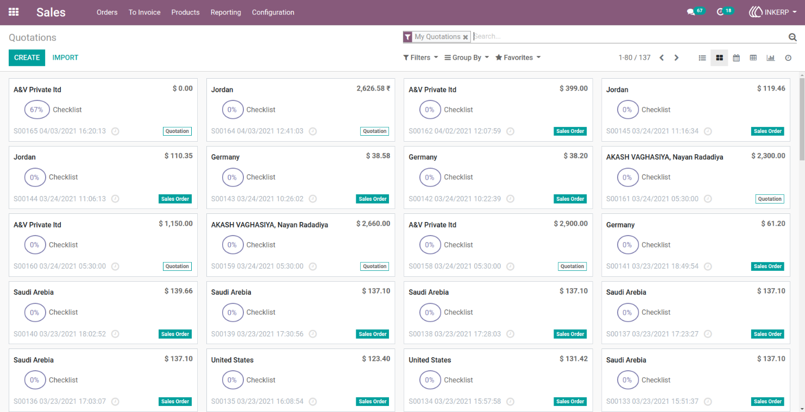Click the activity clock on S00164 card
805x412 pixels.
313,131
